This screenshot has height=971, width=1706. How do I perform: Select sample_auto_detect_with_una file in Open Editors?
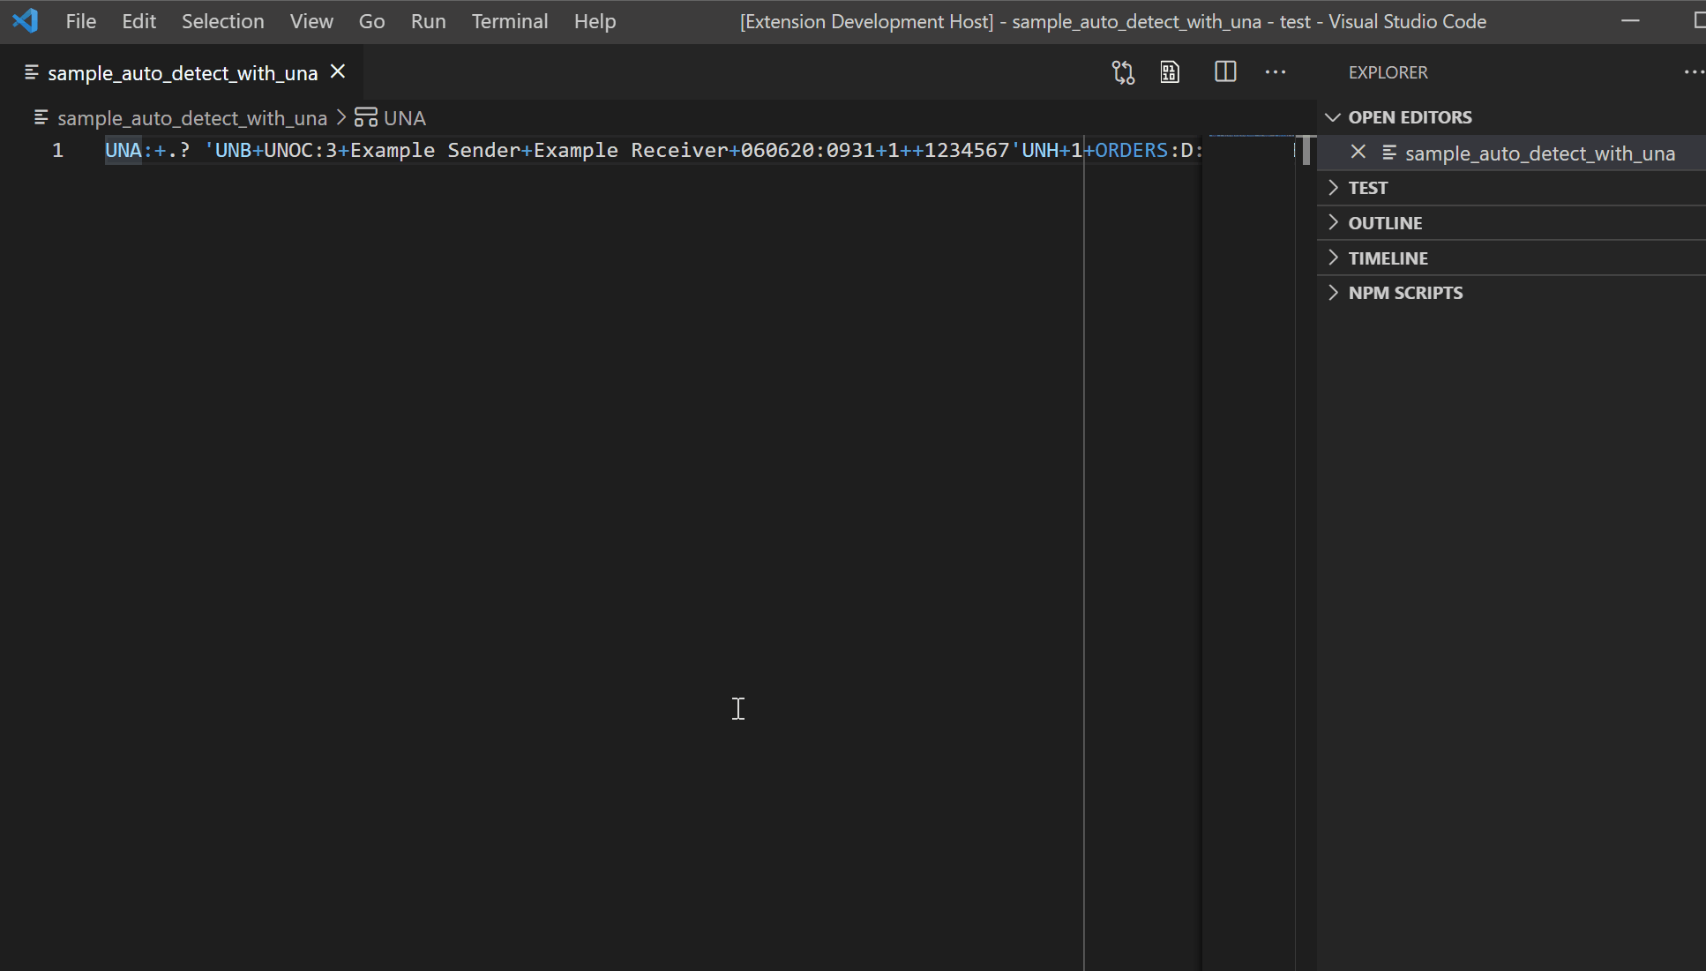coord(1539,153)
